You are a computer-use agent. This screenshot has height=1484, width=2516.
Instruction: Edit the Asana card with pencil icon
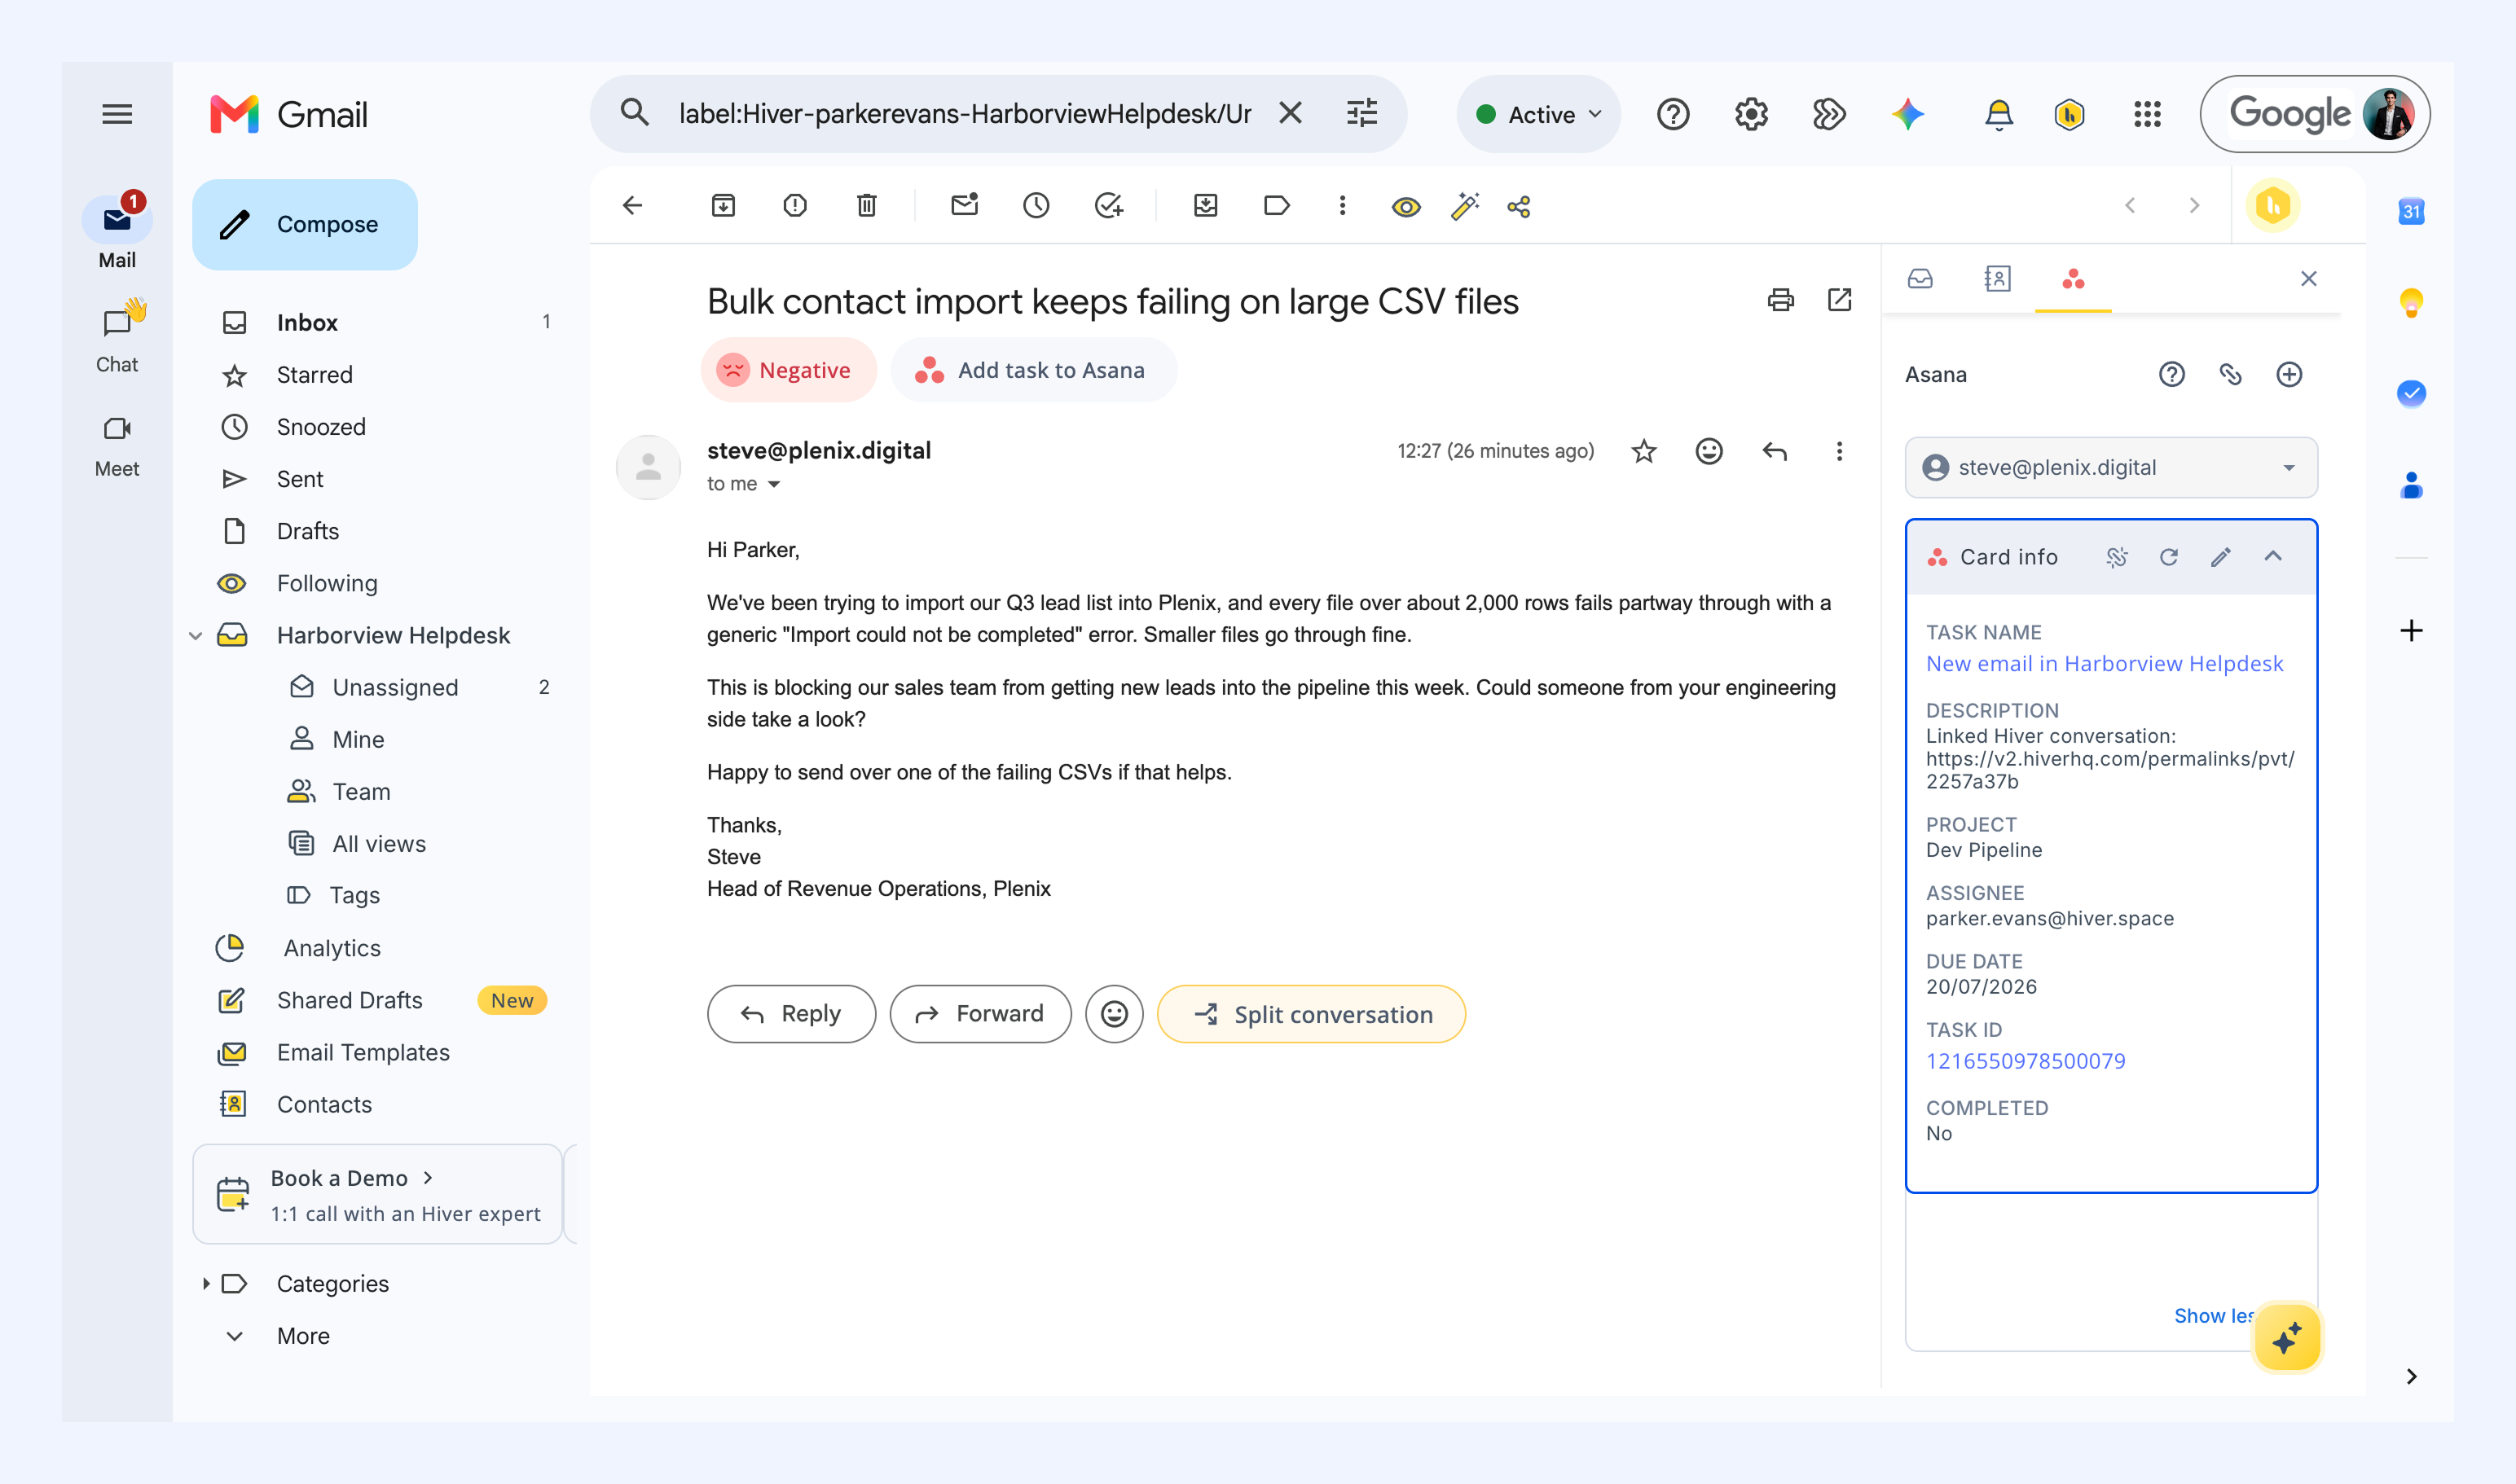(2220, 557)
